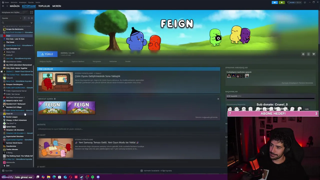Click the blue announcements megaphone icon

click(274, 2)
